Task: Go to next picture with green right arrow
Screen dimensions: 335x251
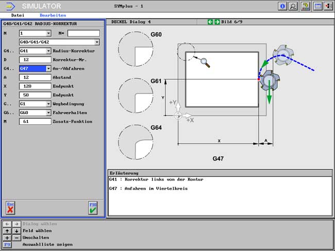Action: (216, 22)
